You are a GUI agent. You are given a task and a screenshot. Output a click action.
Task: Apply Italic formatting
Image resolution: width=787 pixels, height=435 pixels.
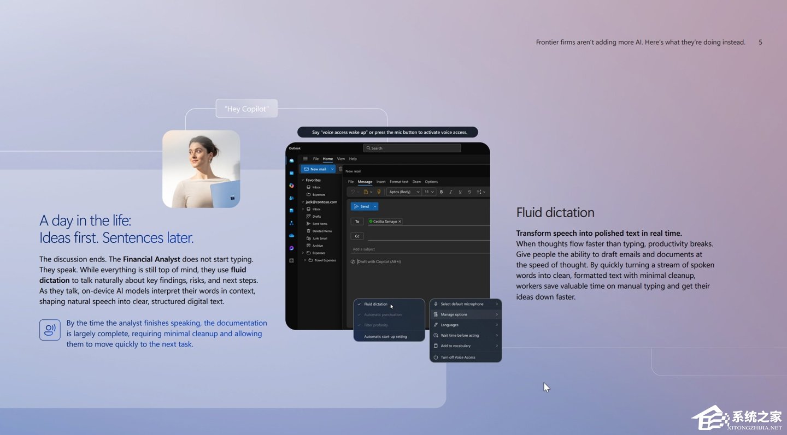point(451,192)
